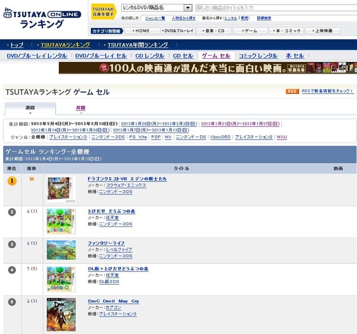Click the HOME navigation button
The height and width of the screenshot is (334, 357).
pos(142,31)
